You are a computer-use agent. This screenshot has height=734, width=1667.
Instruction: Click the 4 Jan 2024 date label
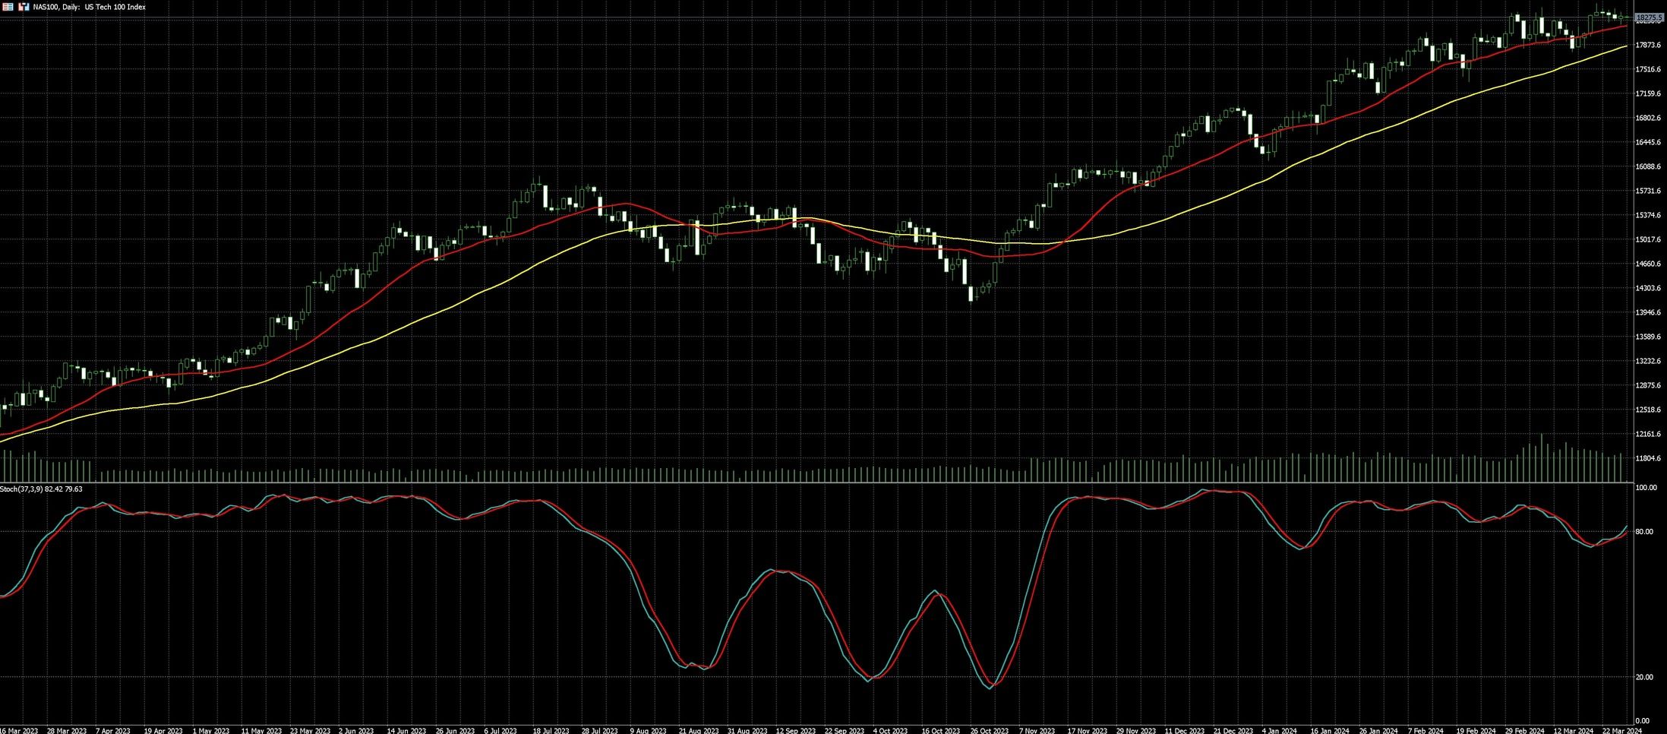(1279, 730)
